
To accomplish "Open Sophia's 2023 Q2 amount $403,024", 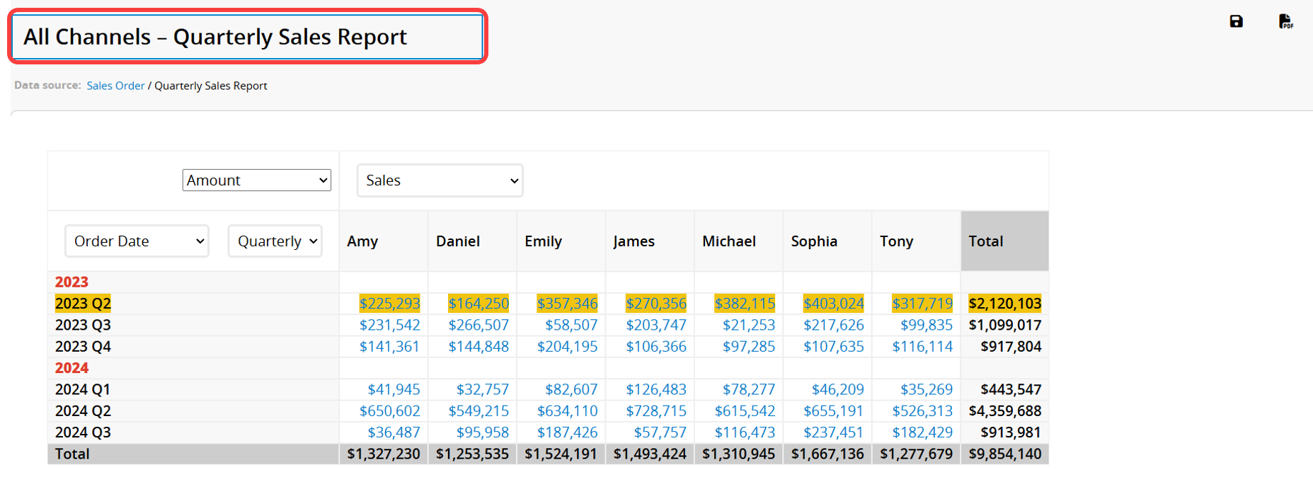I will [833, 304].
